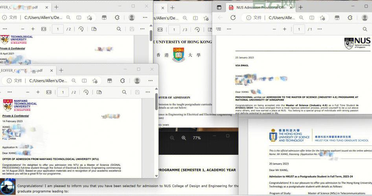Click the page number field in NUS PDF
Screen dimensions: 372x196
coord(299,29)
